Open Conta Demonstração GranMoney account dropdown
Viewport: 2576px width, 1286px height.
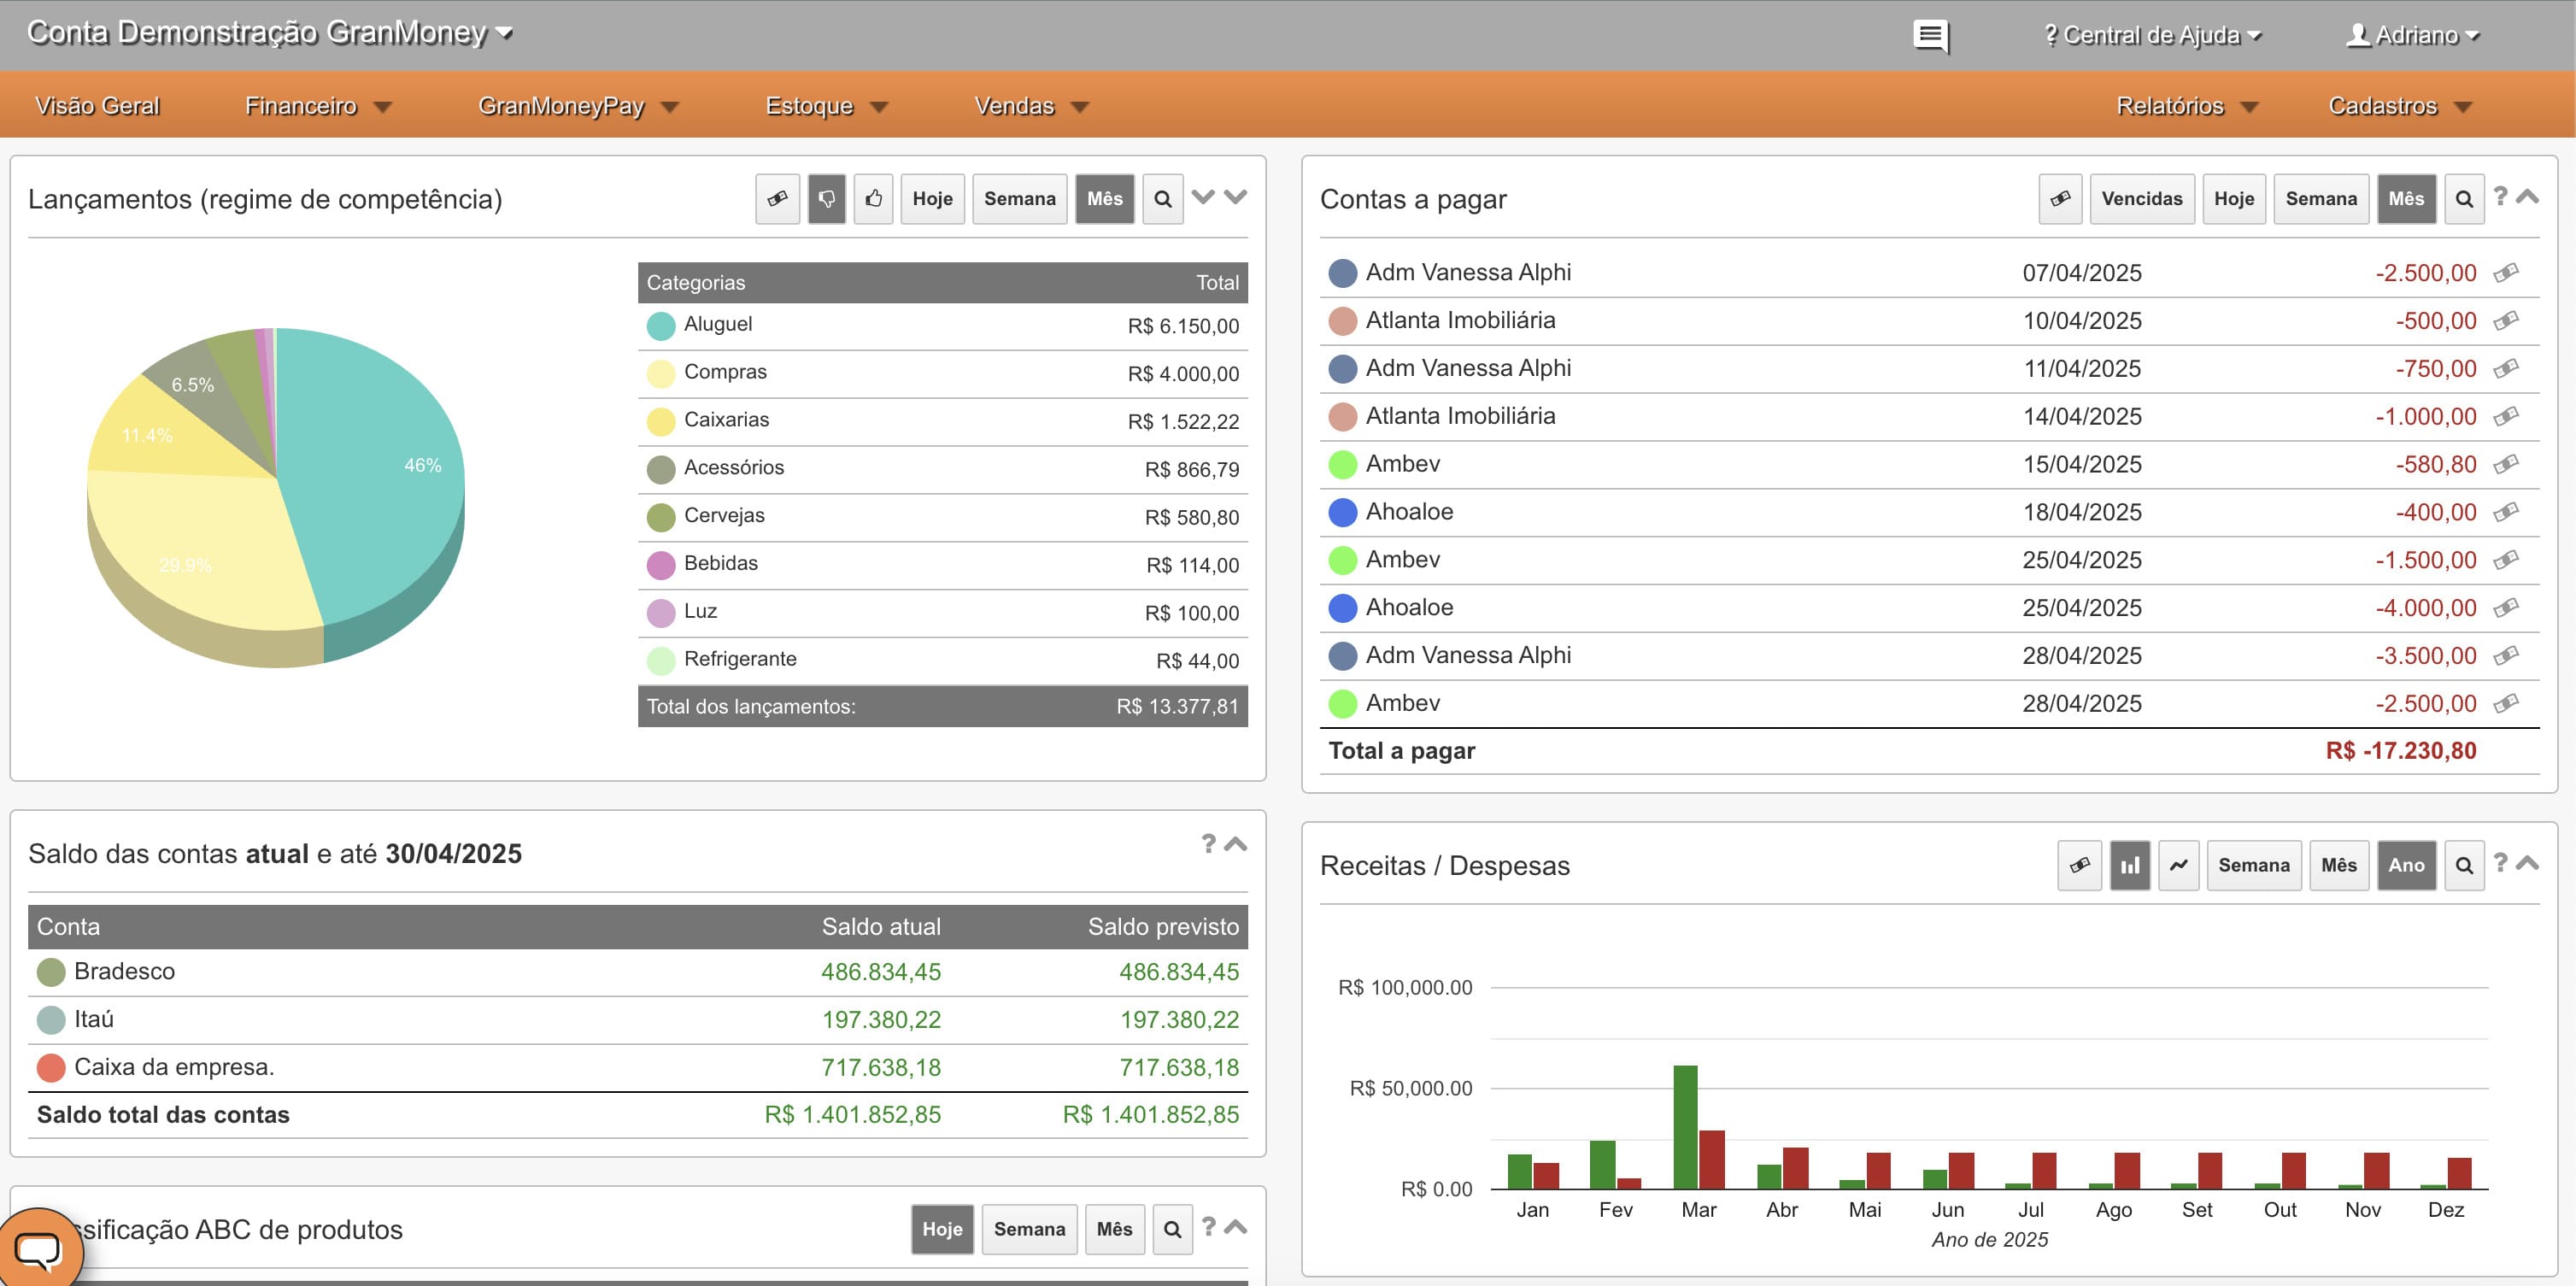click(270, 33)
